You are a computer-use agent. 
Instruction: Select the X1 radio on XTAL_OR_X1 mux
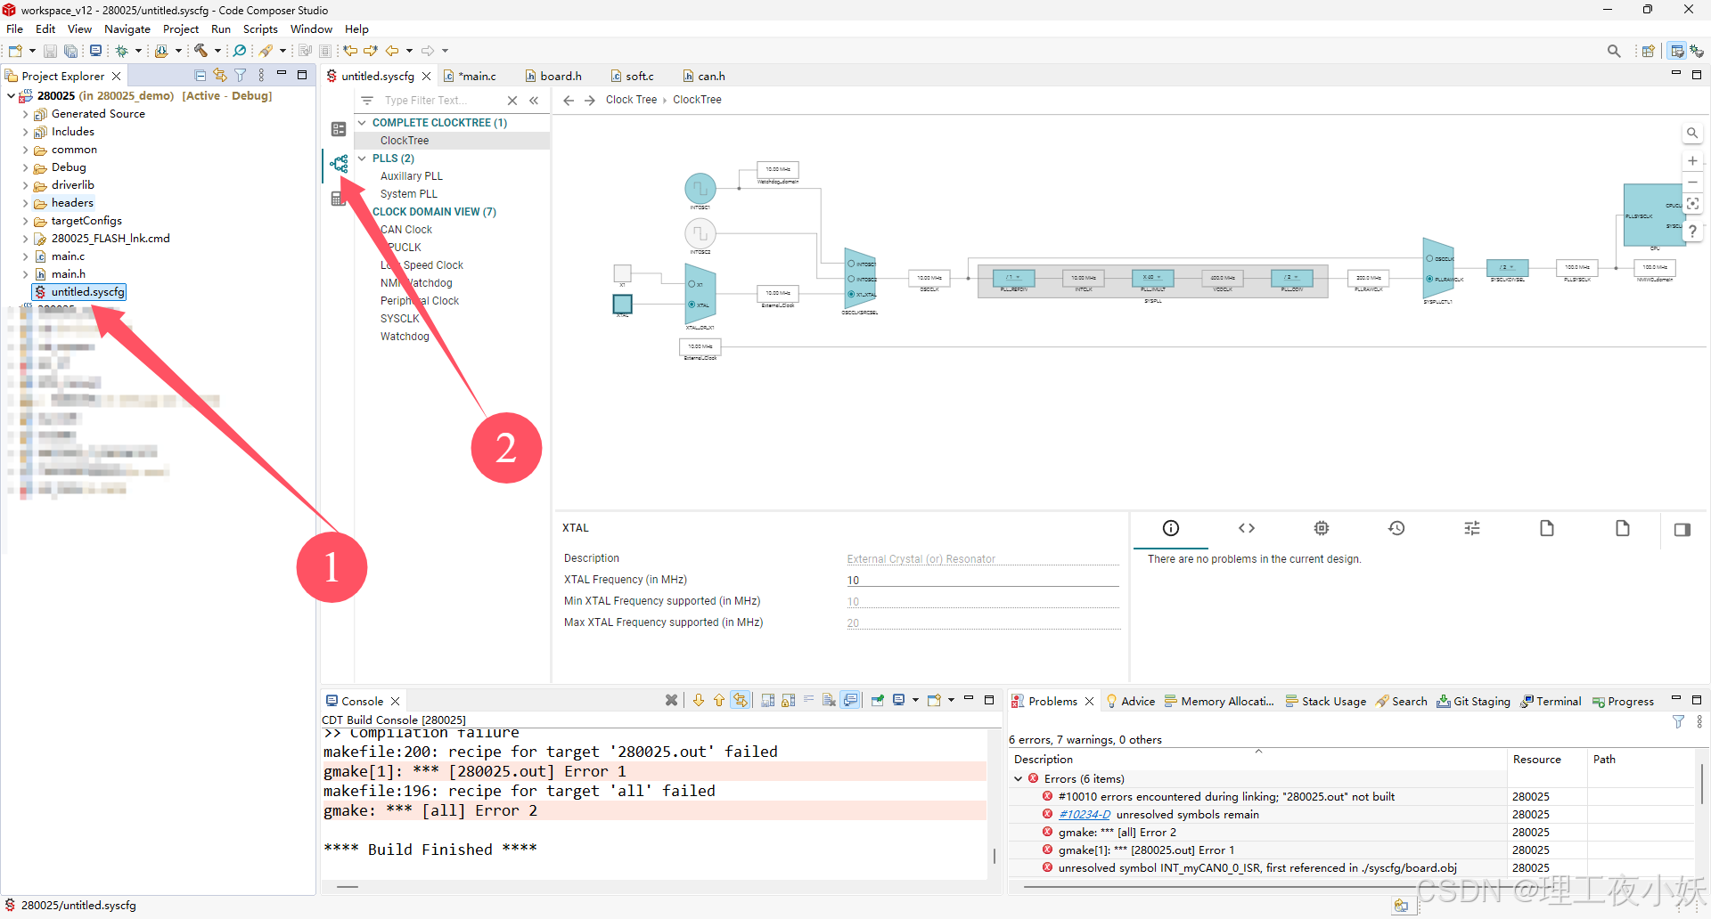pyautogui.click(x=692, y=284)
